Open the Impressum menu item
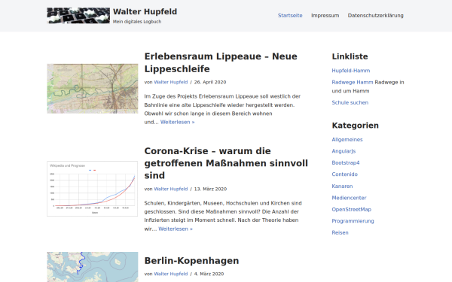 point(325,16)
